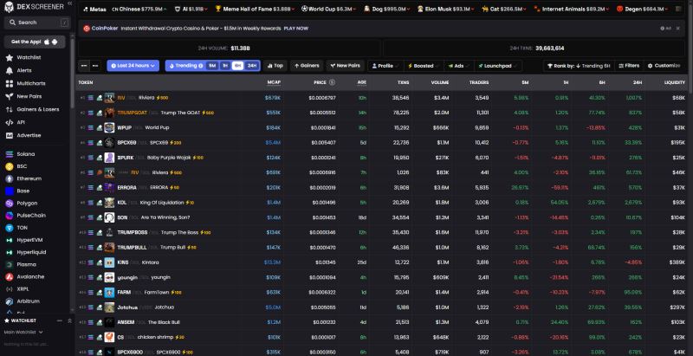Open New Pairs sprout item in sidebar
Viewport: 693px width, 356px height.
29,96
